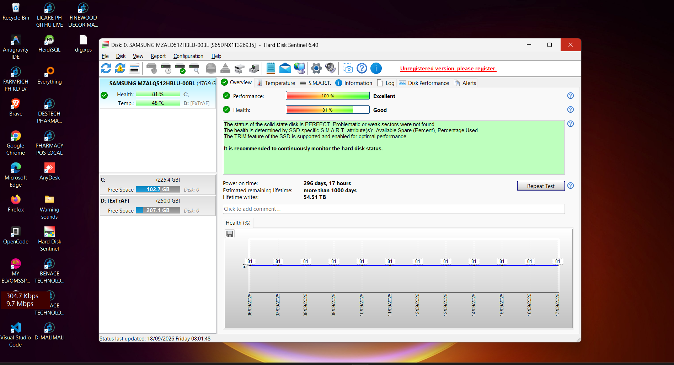The width and height of the screenshot is (674, 365).
Task: Click the 100 % Performance bar
Action: click(328, 96)
